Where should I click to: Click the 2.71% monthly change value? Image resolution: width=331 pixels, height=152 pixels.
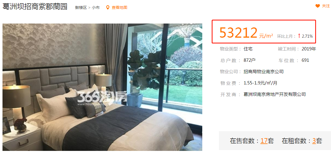[307, 36]
